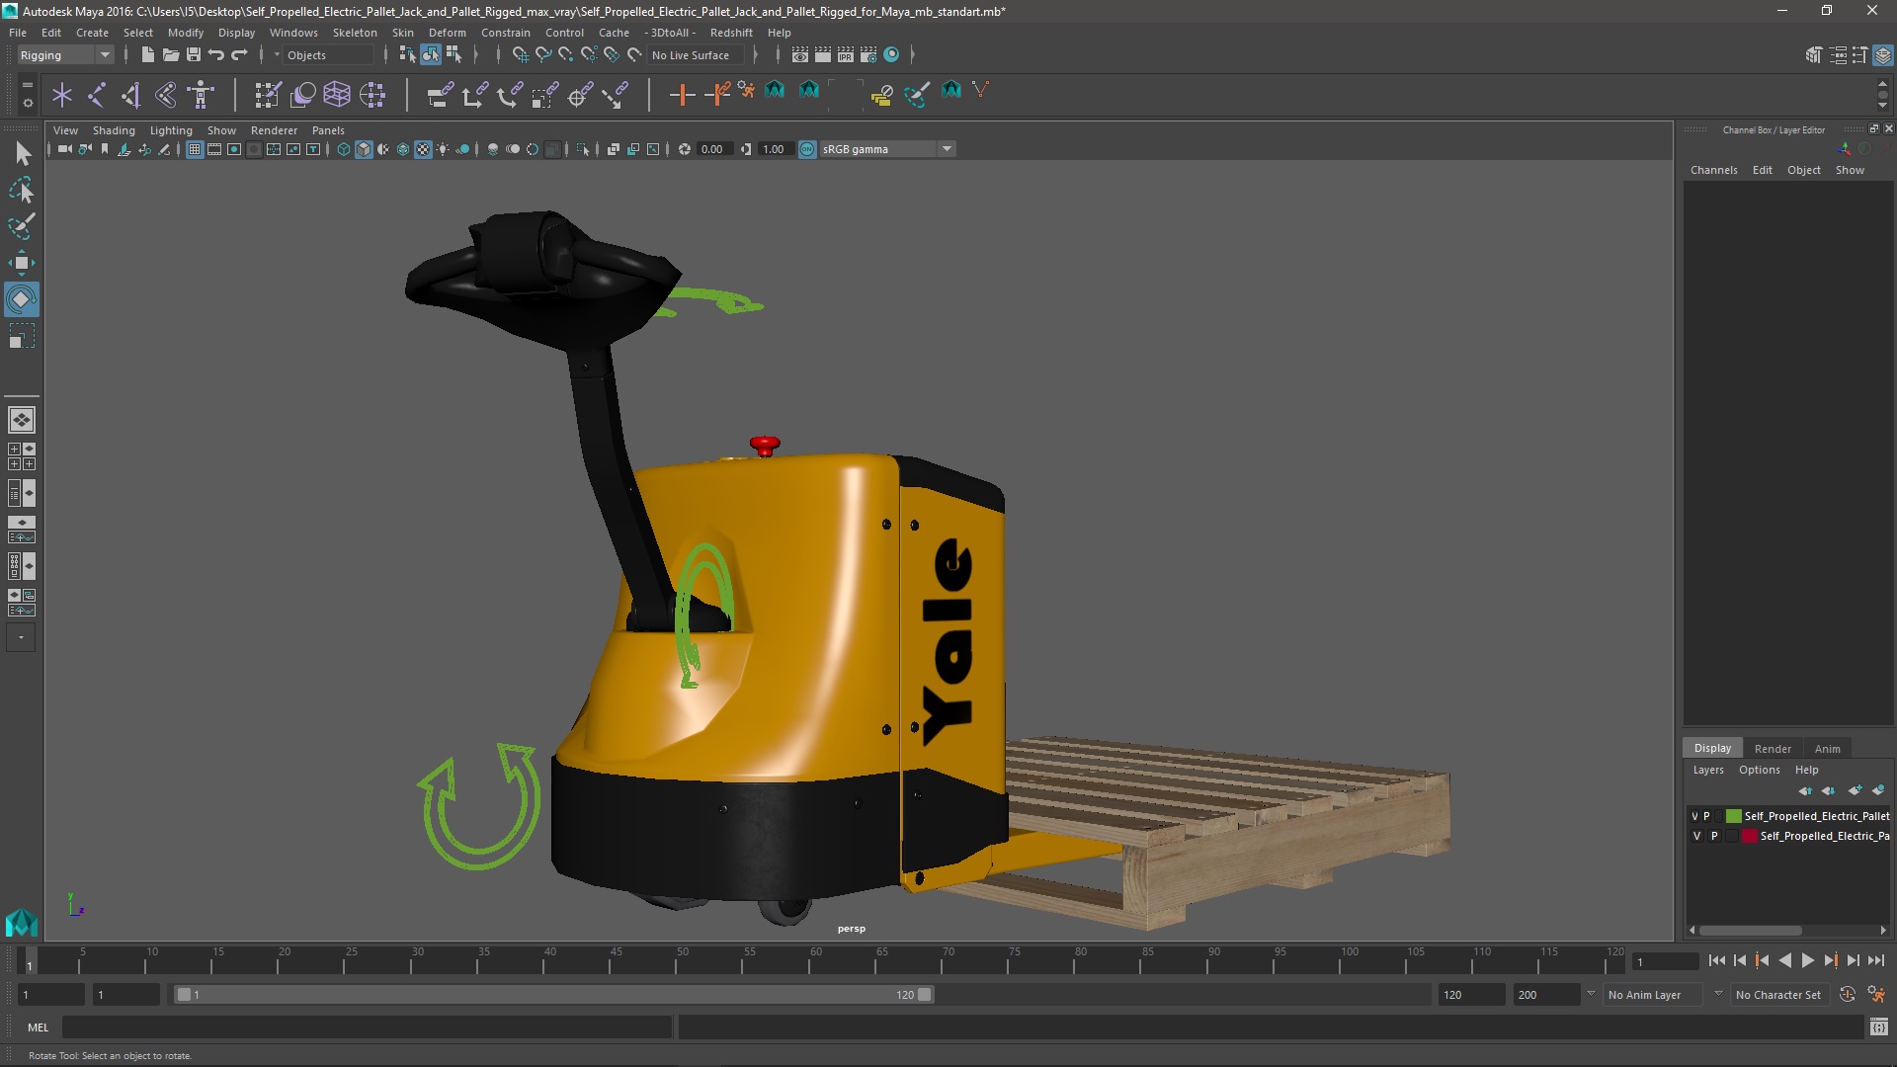Open the Channels menu in Channel Box
Viewport: 1897px width, 1067px height.
[1713, 170]
